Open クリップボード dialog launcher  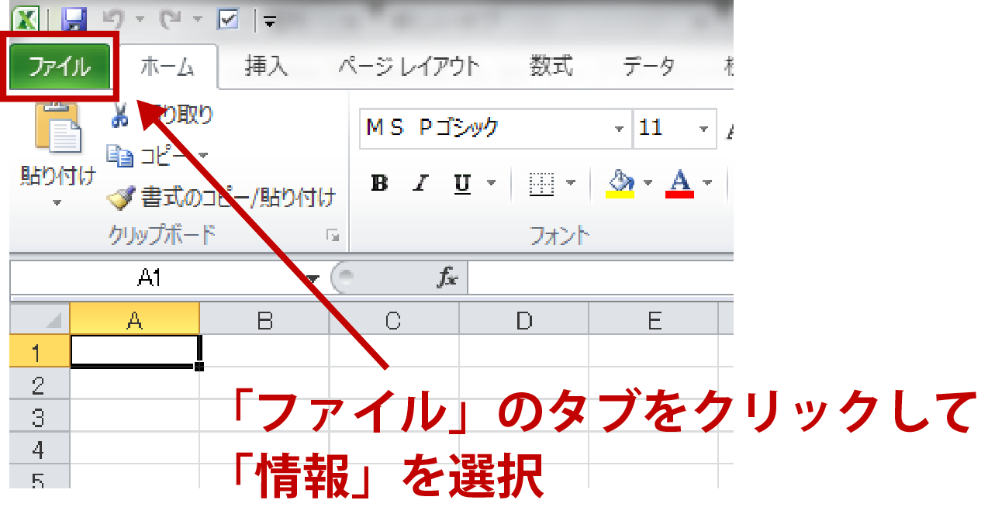pyautogui.click(x=333, y=235)
